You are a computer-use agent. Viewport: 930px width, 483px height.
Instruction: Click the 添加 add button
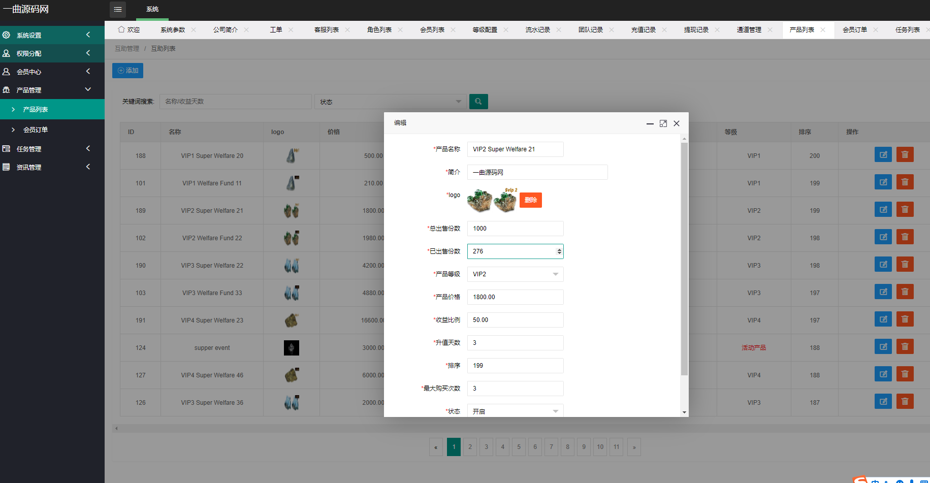tap(127, 71)
